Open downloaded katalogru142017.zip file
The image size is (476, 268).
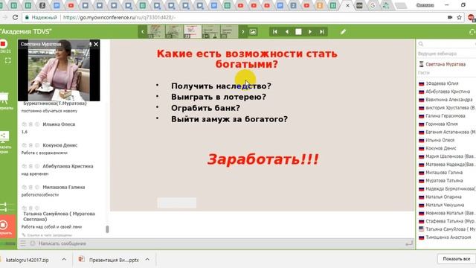click(28, 260)
